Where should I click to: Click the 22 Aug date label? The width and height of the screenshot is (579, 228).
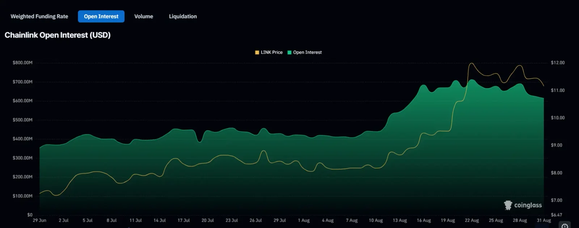coord(472,220)
